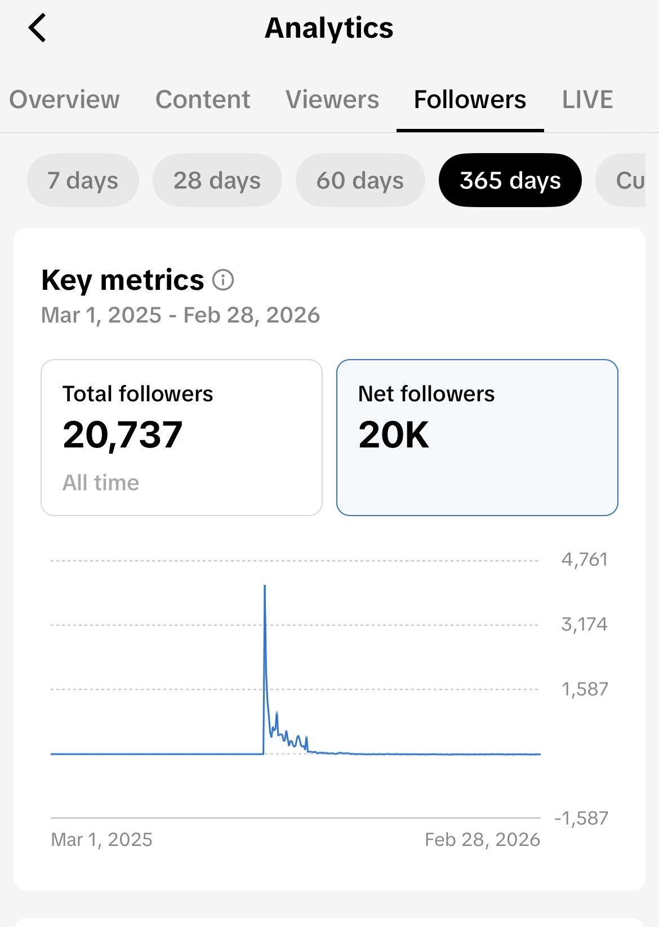The height and width of the screenshot is (927, 659).
Task: Open the Key metrics info icon
Action: (223, 280)
